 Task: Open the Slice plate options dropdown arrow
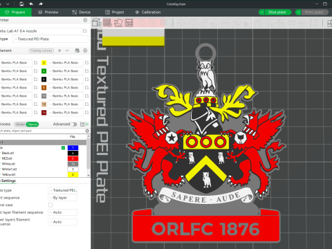pyautogui.click(x=261, y=12)
